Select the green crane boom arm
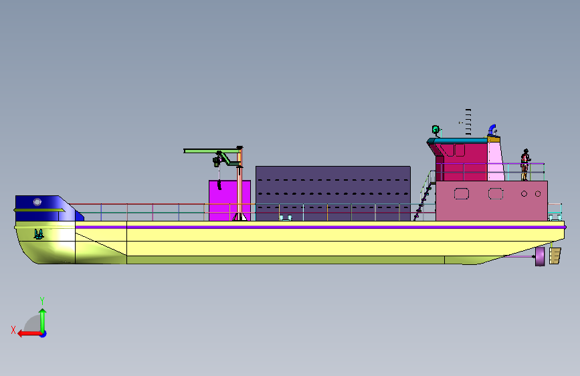 coord(211,151)
